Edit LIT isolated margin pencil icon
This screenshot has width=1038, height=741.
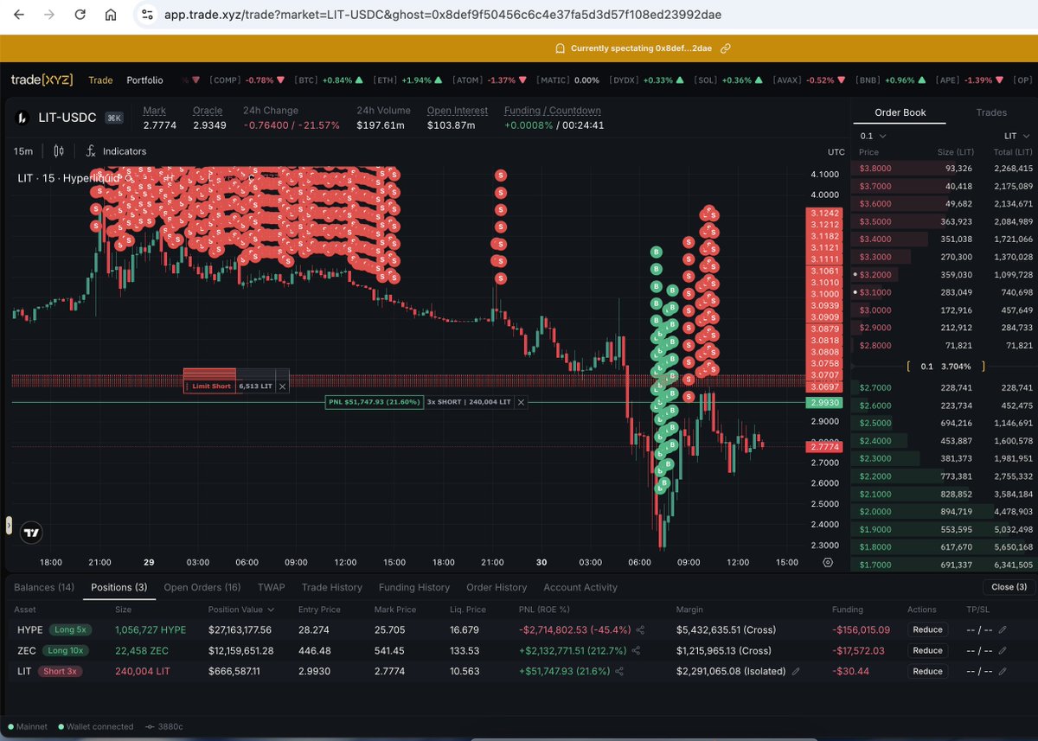pyautogui.click(x=795, y=671)
